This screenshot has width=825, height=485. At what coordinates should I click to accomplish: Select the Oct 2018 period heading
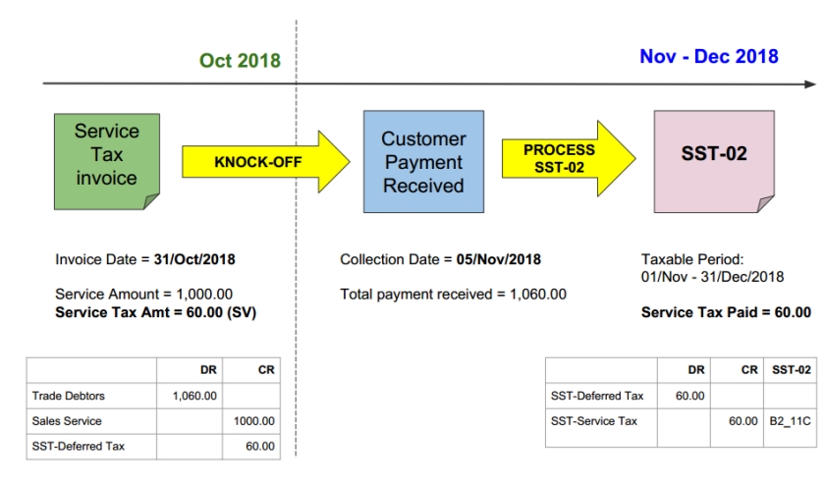pos(240,61)
